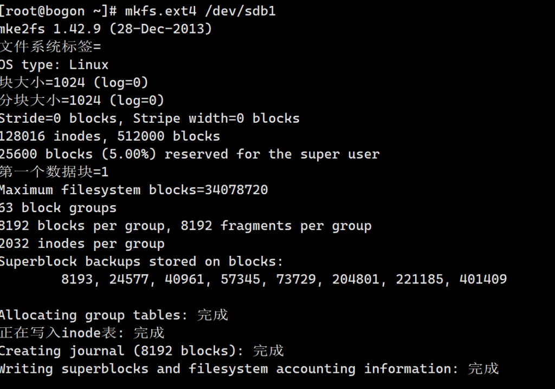
Task: Click the 块大小=1024 line
Action: (x=74, y=83)
